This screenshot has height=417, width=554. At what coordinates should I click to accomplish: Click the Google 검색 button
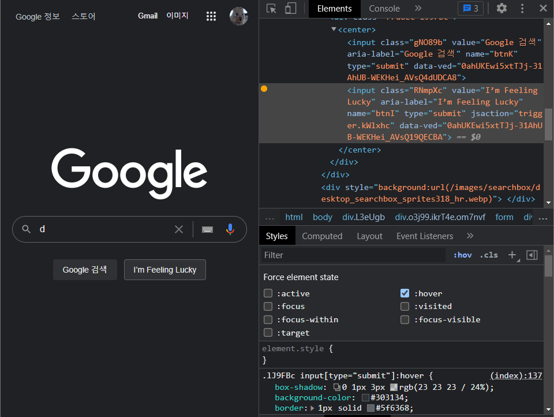click(85, 270)
